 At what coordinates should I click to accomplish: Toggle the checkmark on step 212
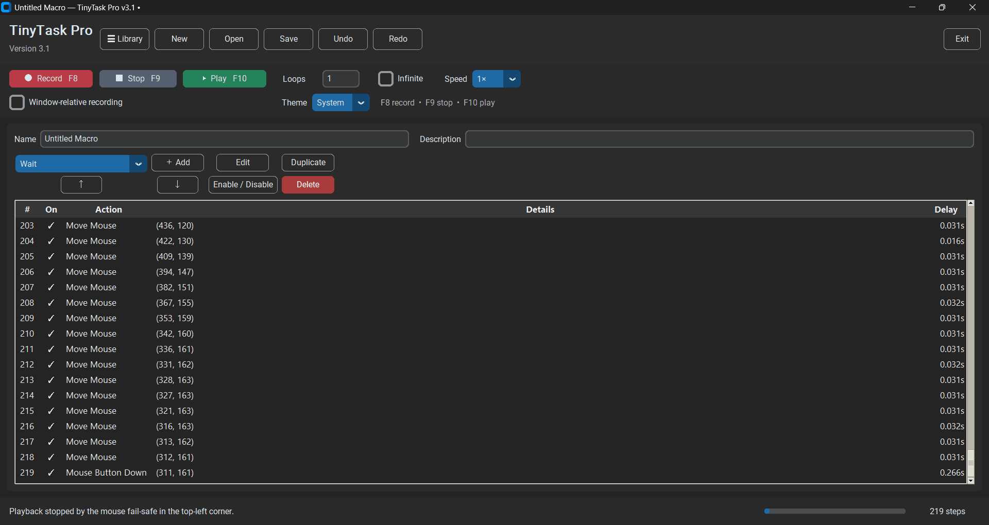coord(51,364)
